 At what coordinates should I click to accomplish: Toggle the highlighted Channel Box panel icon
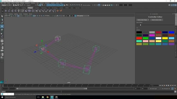(176, 5)
